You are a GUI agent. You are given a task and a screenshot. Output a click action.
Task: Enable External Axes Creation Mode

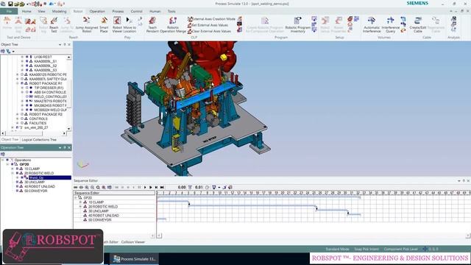[211, 19]
